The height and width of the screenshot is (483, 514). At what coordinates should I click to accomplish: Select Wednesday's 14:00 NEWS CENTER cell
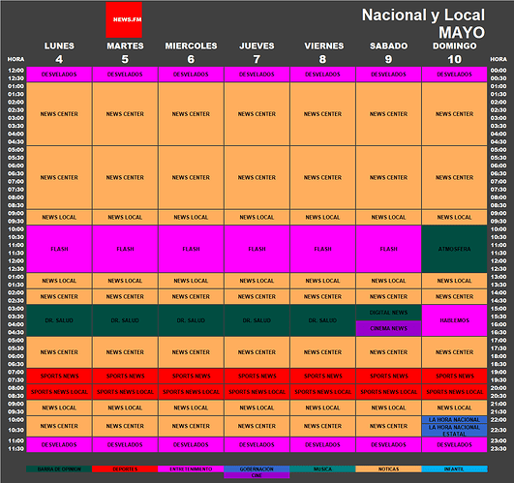click(x=191, y=296)
